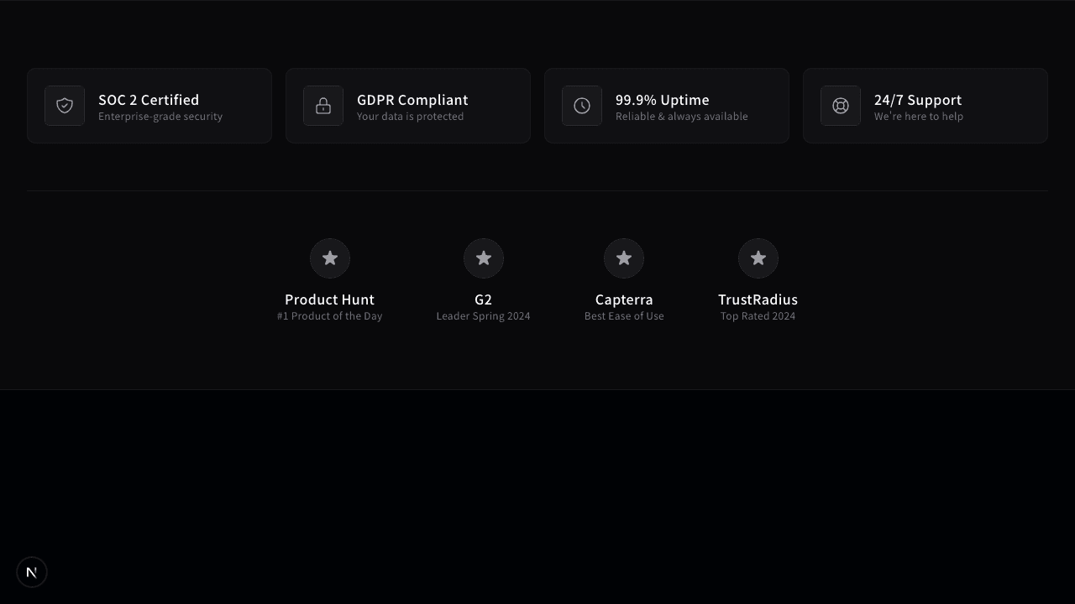
Task: Open the Next.js dev tools indicator
Action: (32, 572)
